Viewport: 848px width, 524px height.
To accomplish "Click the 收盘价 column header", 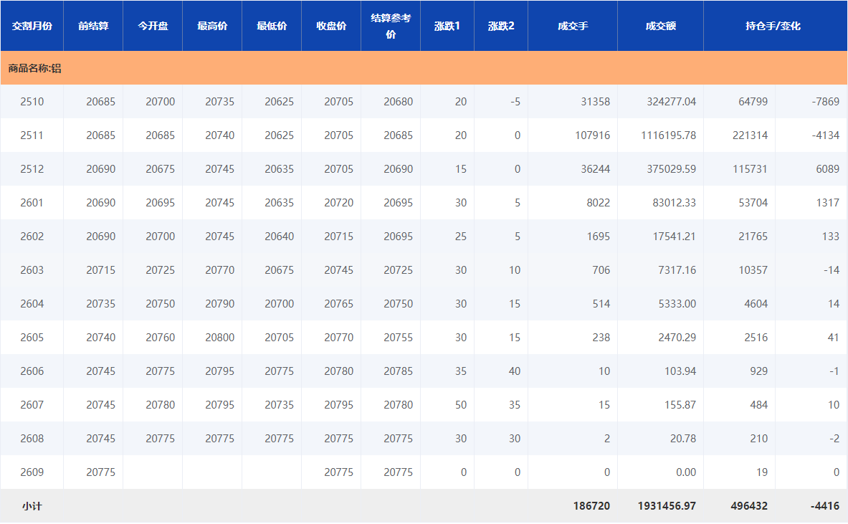I will (331, 26).
